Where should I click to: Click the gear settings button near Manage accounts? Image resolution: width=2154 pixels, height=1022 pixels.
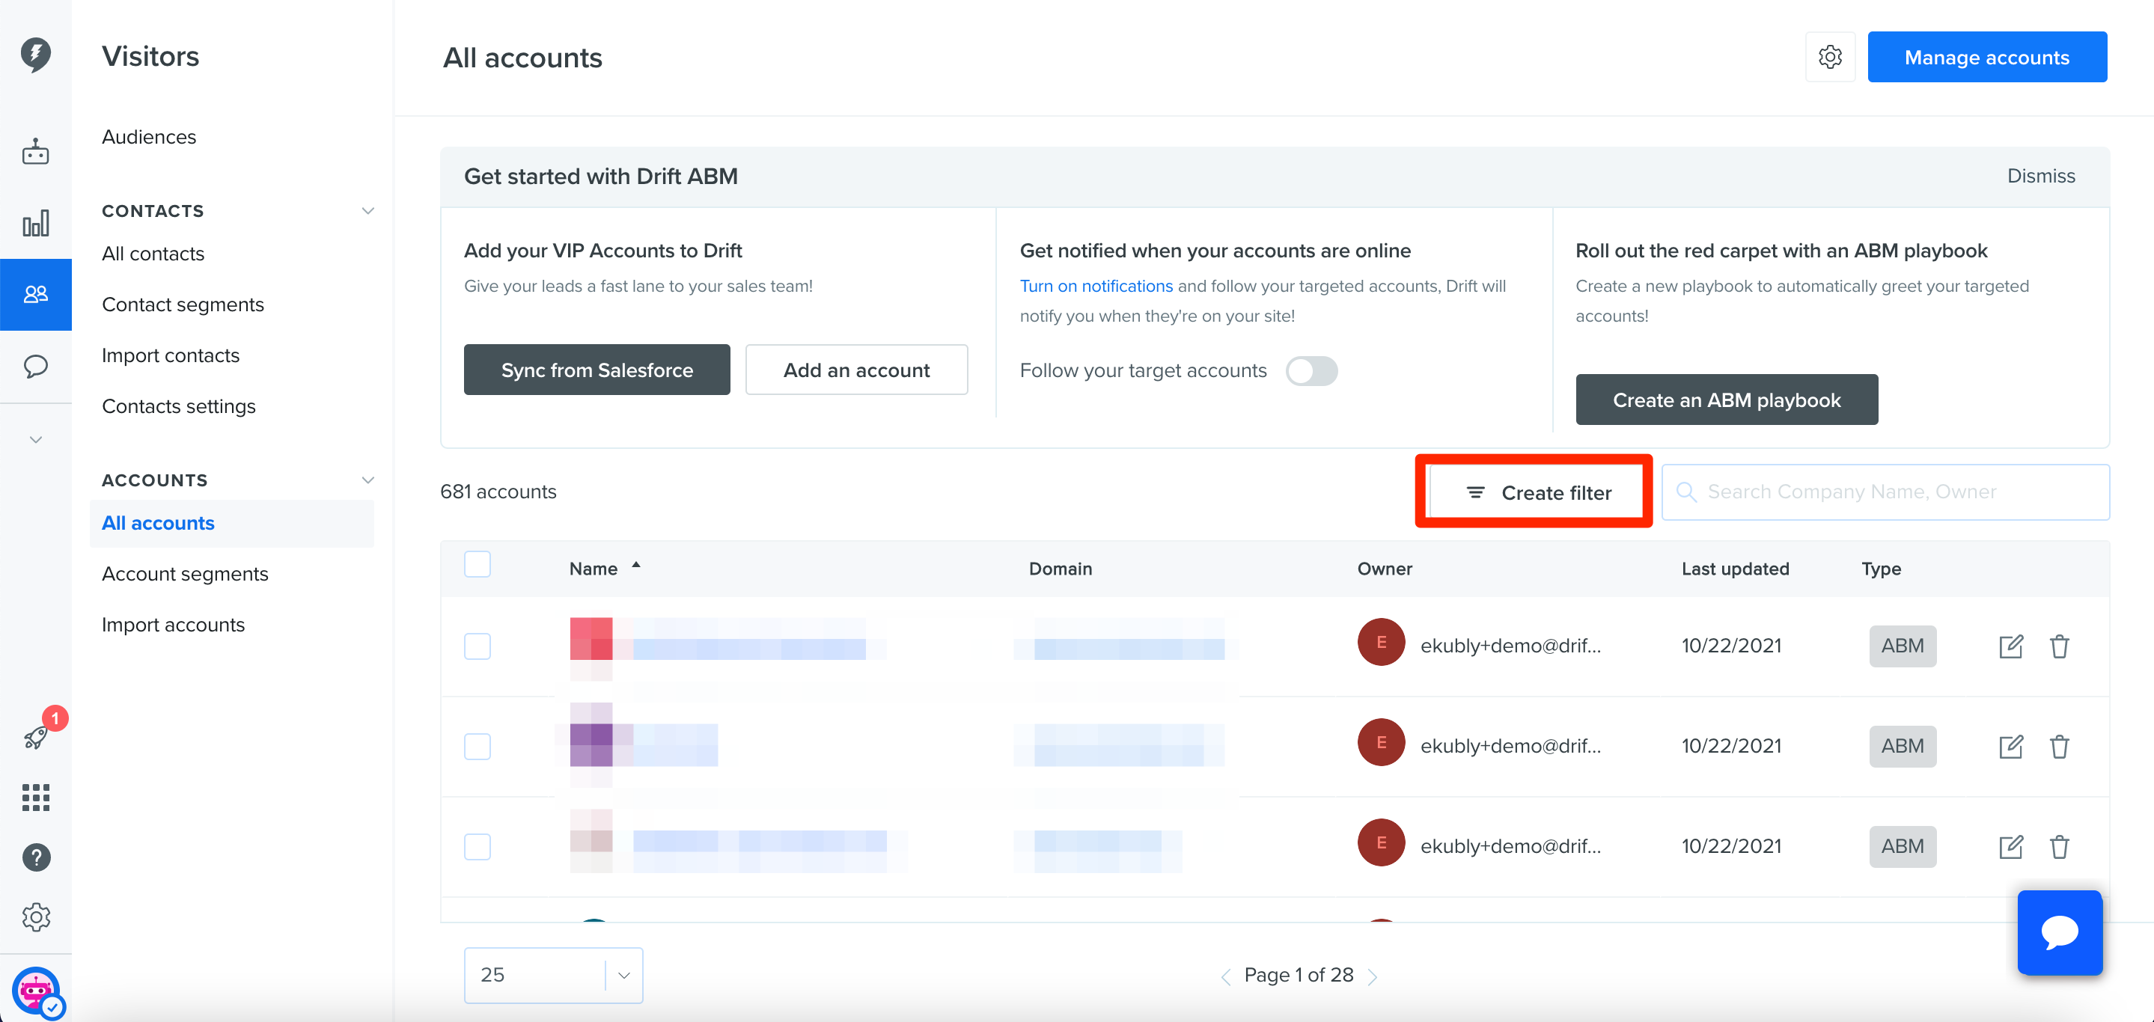1830,57
